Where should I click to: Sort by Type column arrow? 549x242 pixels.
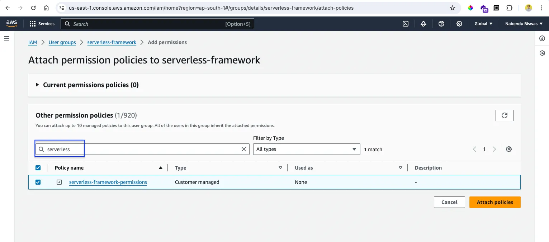point(280,168)
